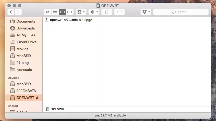The width and height of the screenshot is (216, 121).
Task: Click the Edit Tags toolbar button
Action: 119,12
